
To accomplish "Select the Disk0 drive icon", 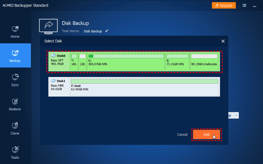I will 53,55.
